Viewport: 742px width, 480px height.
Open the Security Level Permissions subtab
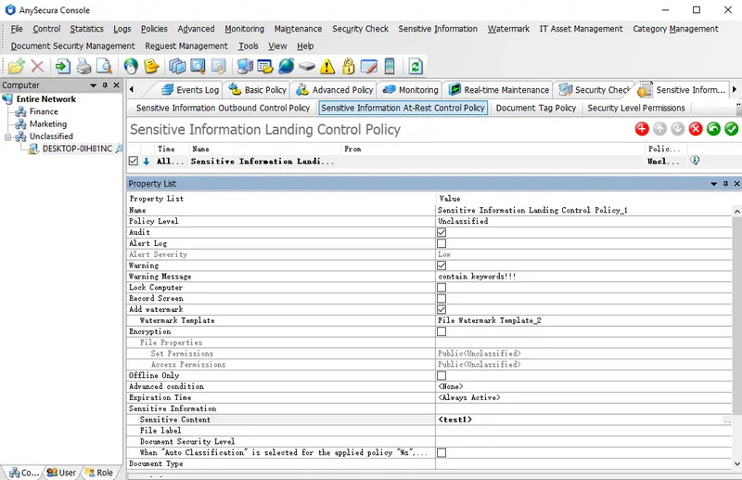[636, 108]
